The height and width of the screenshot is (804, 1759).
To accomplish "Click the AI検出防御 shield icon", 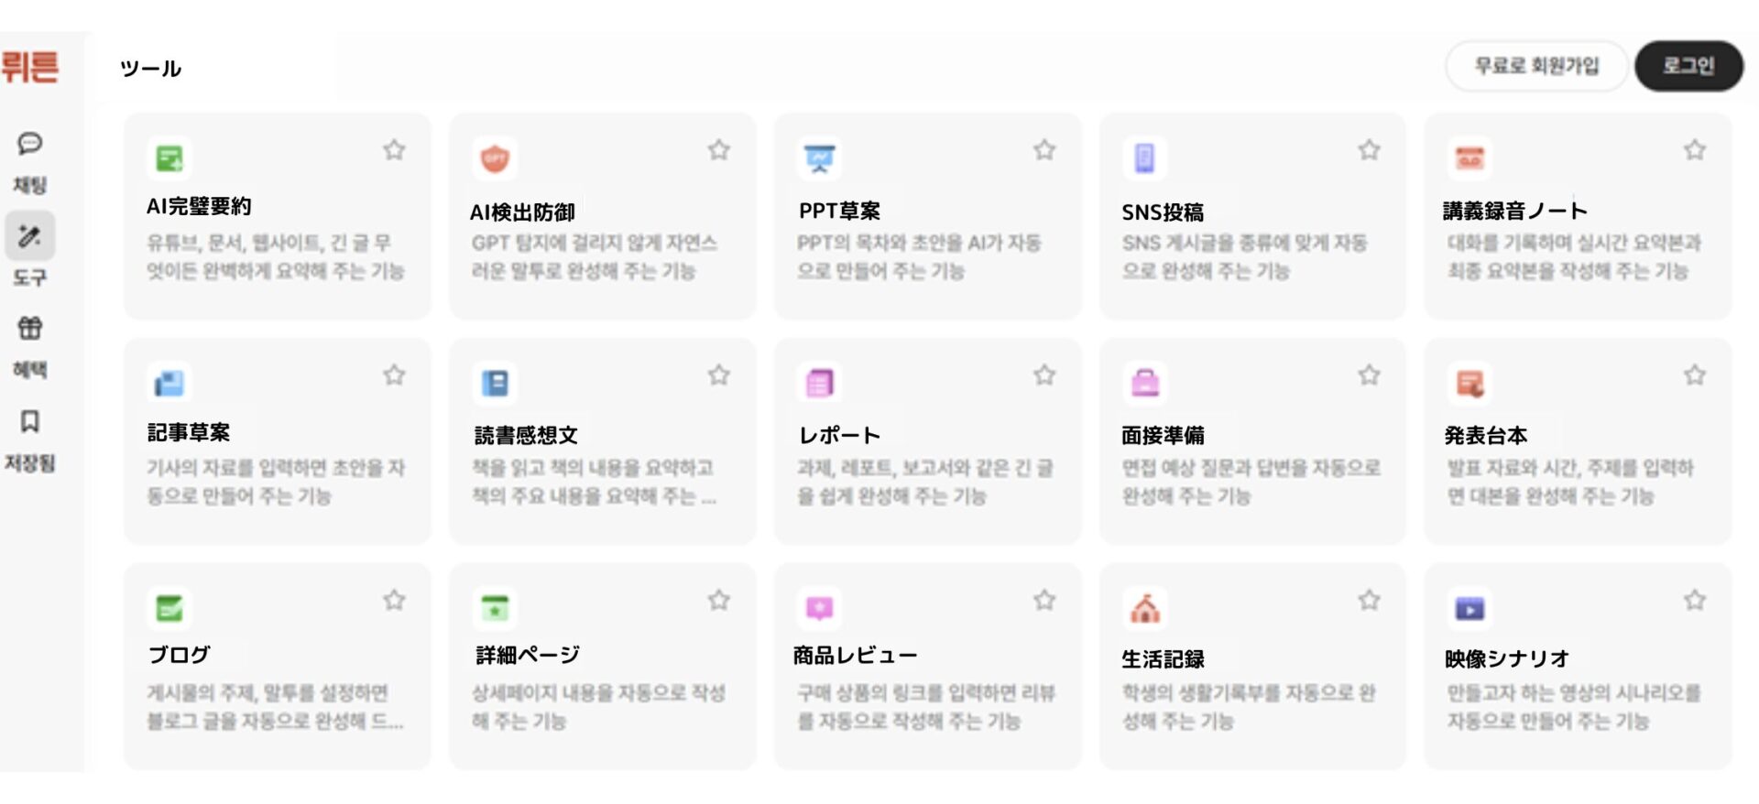I will (x=495, y=158).
